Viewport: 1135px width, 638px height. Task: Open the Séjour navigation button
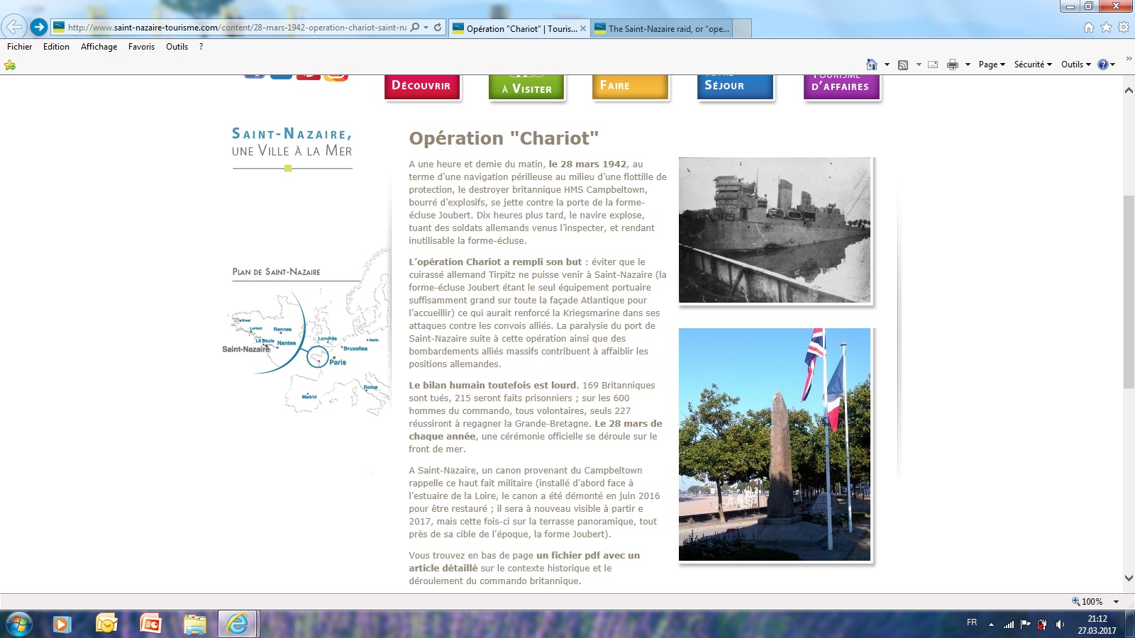(x=735, y=86)
